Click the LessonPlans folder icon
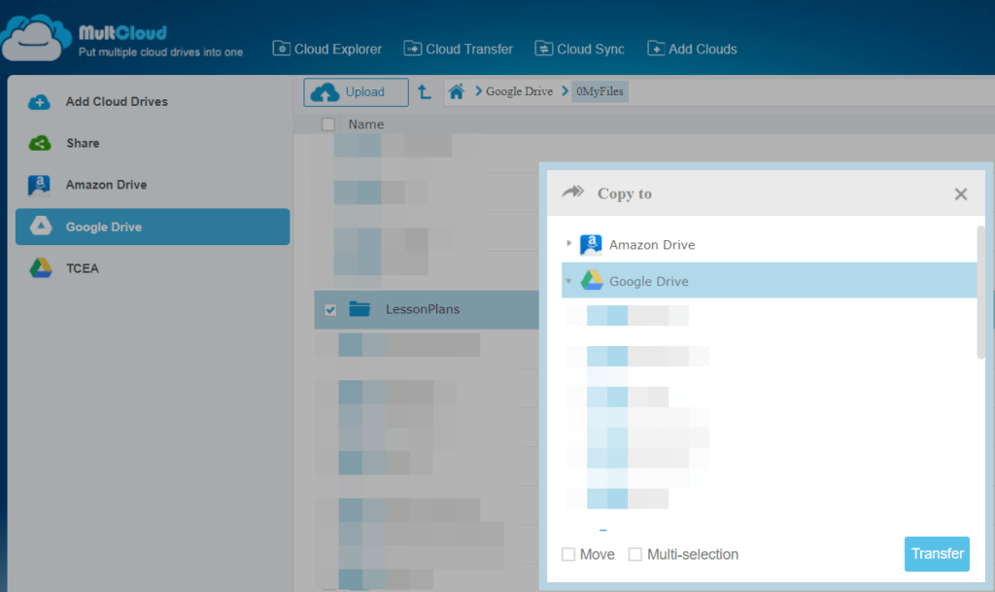This screenshot has width=995, height=592. (x=360, y=309)
